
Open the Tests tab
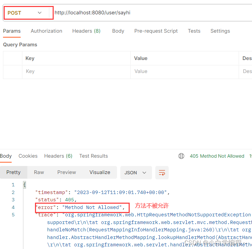pos(194,31)
